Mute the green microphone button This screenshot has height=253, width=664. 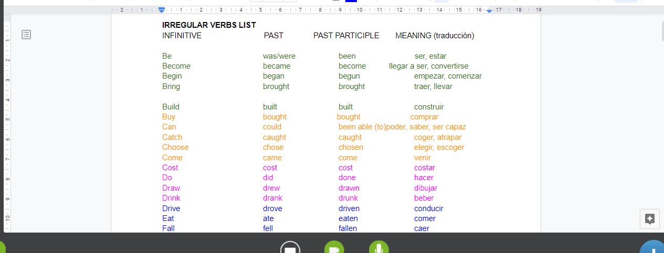click(x=378, y=248)
